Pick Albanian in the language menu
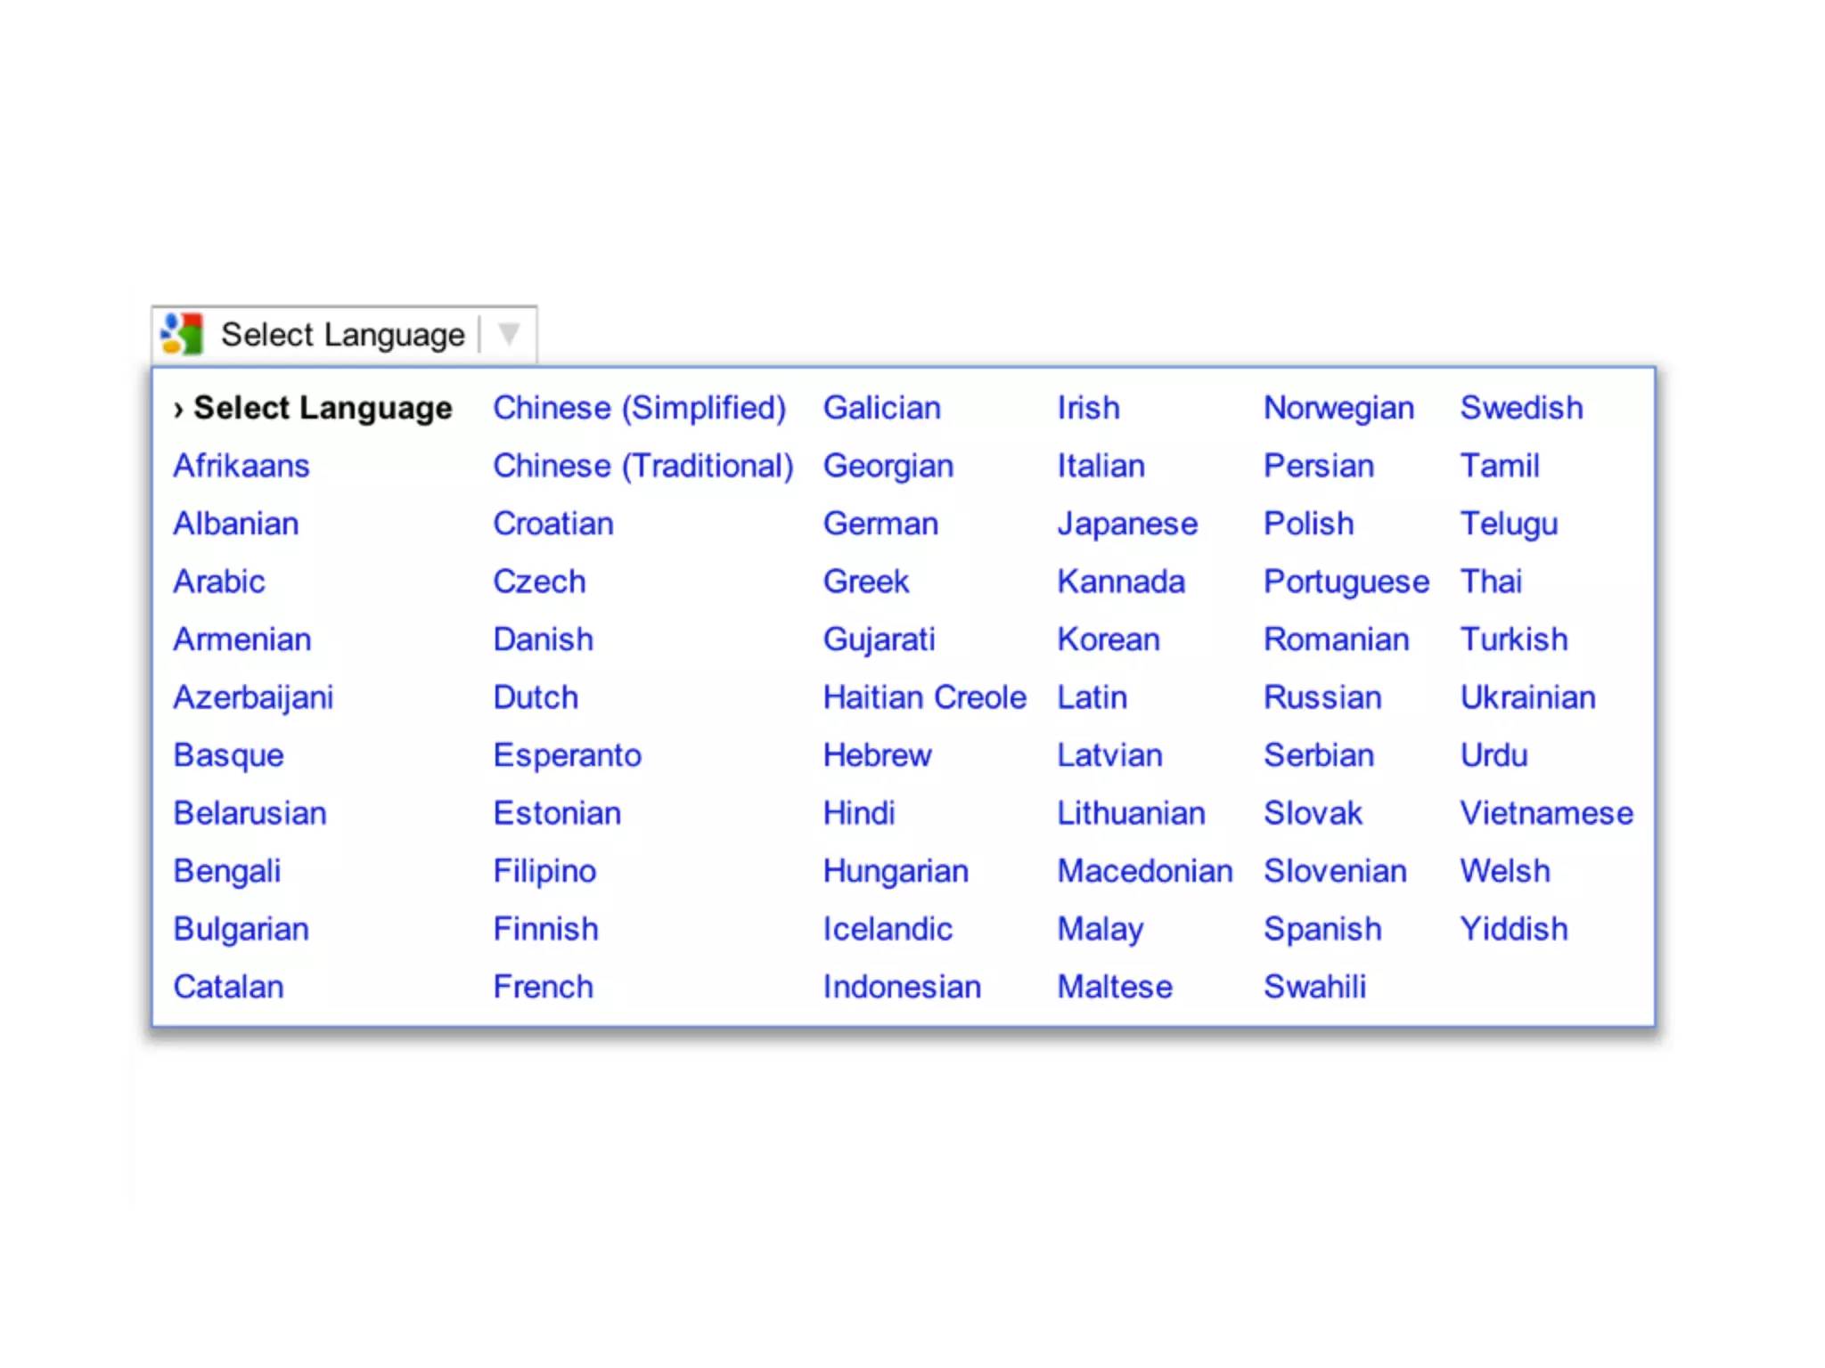This screenshot has width=1825, height=1368. (236, 524)
